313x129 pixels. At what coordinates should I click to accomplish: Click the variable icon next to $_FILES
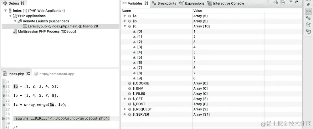(x=129, y=93)
